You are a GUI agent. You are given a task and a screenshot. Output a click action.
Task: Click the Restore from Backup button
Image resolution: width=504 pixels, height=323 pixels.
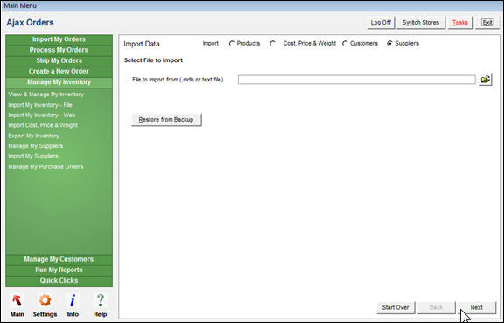166,120
